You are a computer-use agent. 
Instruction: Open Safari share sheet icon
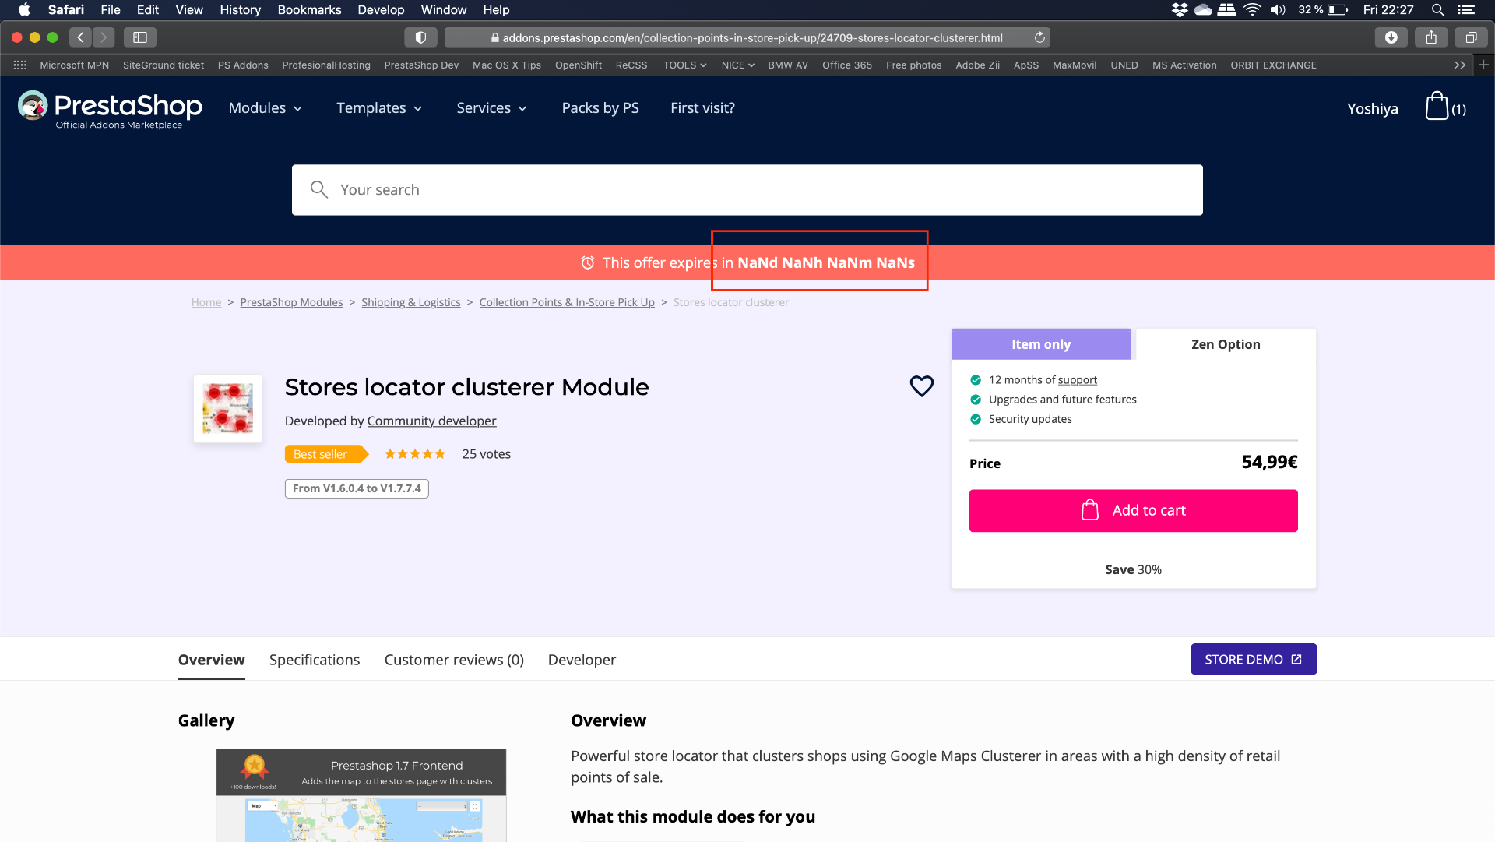tap(1431, 37)
